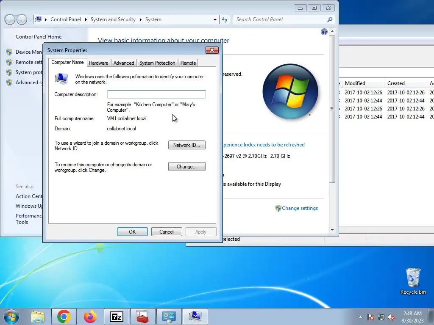This screenshot has height=325, width=434.
Task: Open the recent pages dropdown arrow
Action: click(x=30, y=20)
